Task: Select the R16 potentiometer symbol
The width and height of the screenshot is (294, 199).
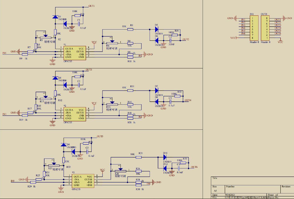Action: tap(112, 103)
